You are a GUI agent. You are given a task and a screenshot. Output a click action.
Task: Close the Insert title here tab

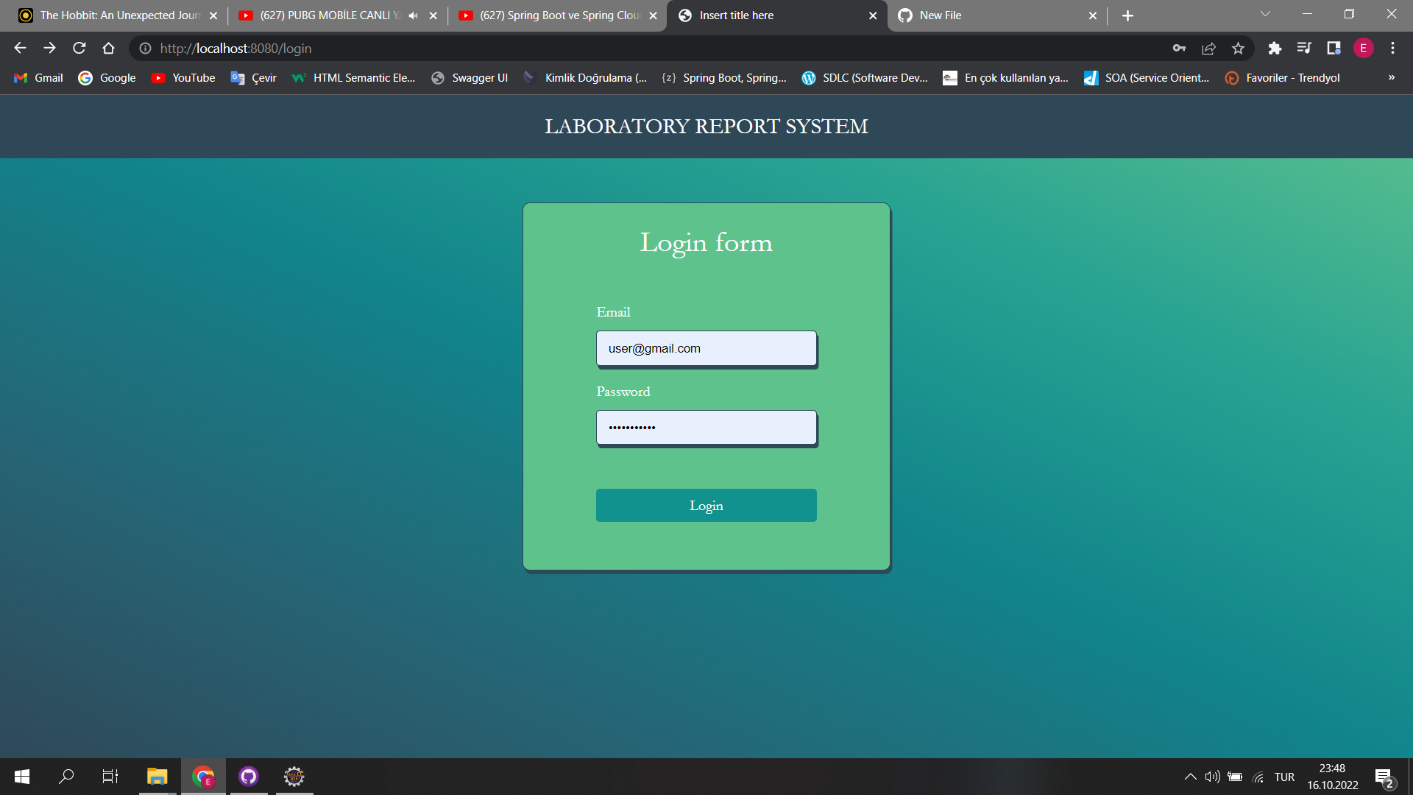click(873, 15)
